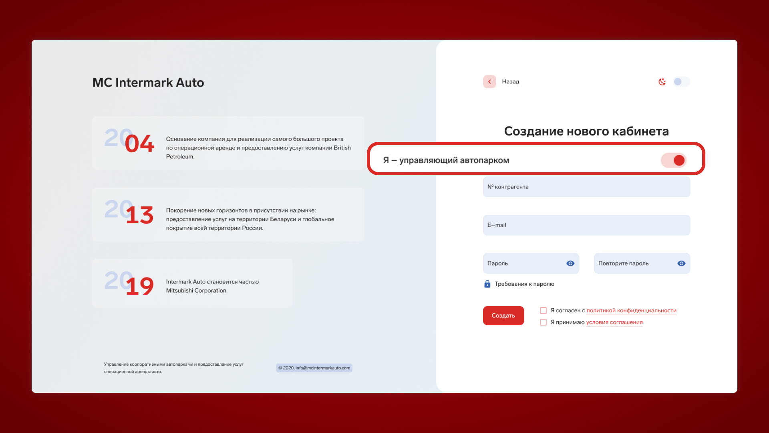The image size is (769, 433).
Task: Show password with the Пароль eye icon
Action: [570, 263]
